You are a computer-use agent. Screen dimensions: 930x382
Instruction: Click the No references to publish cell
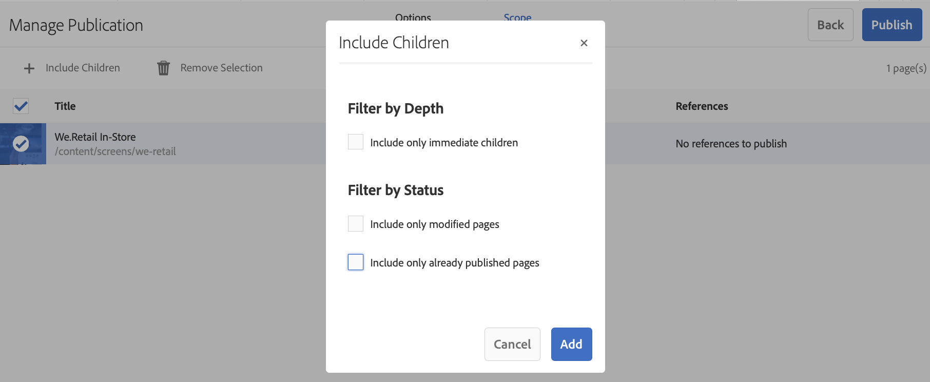(731, 144)
